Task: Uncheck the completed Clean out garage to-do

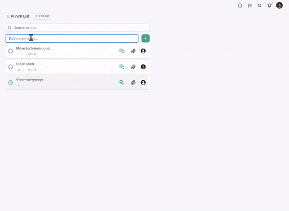Action: tap(11, 82)
